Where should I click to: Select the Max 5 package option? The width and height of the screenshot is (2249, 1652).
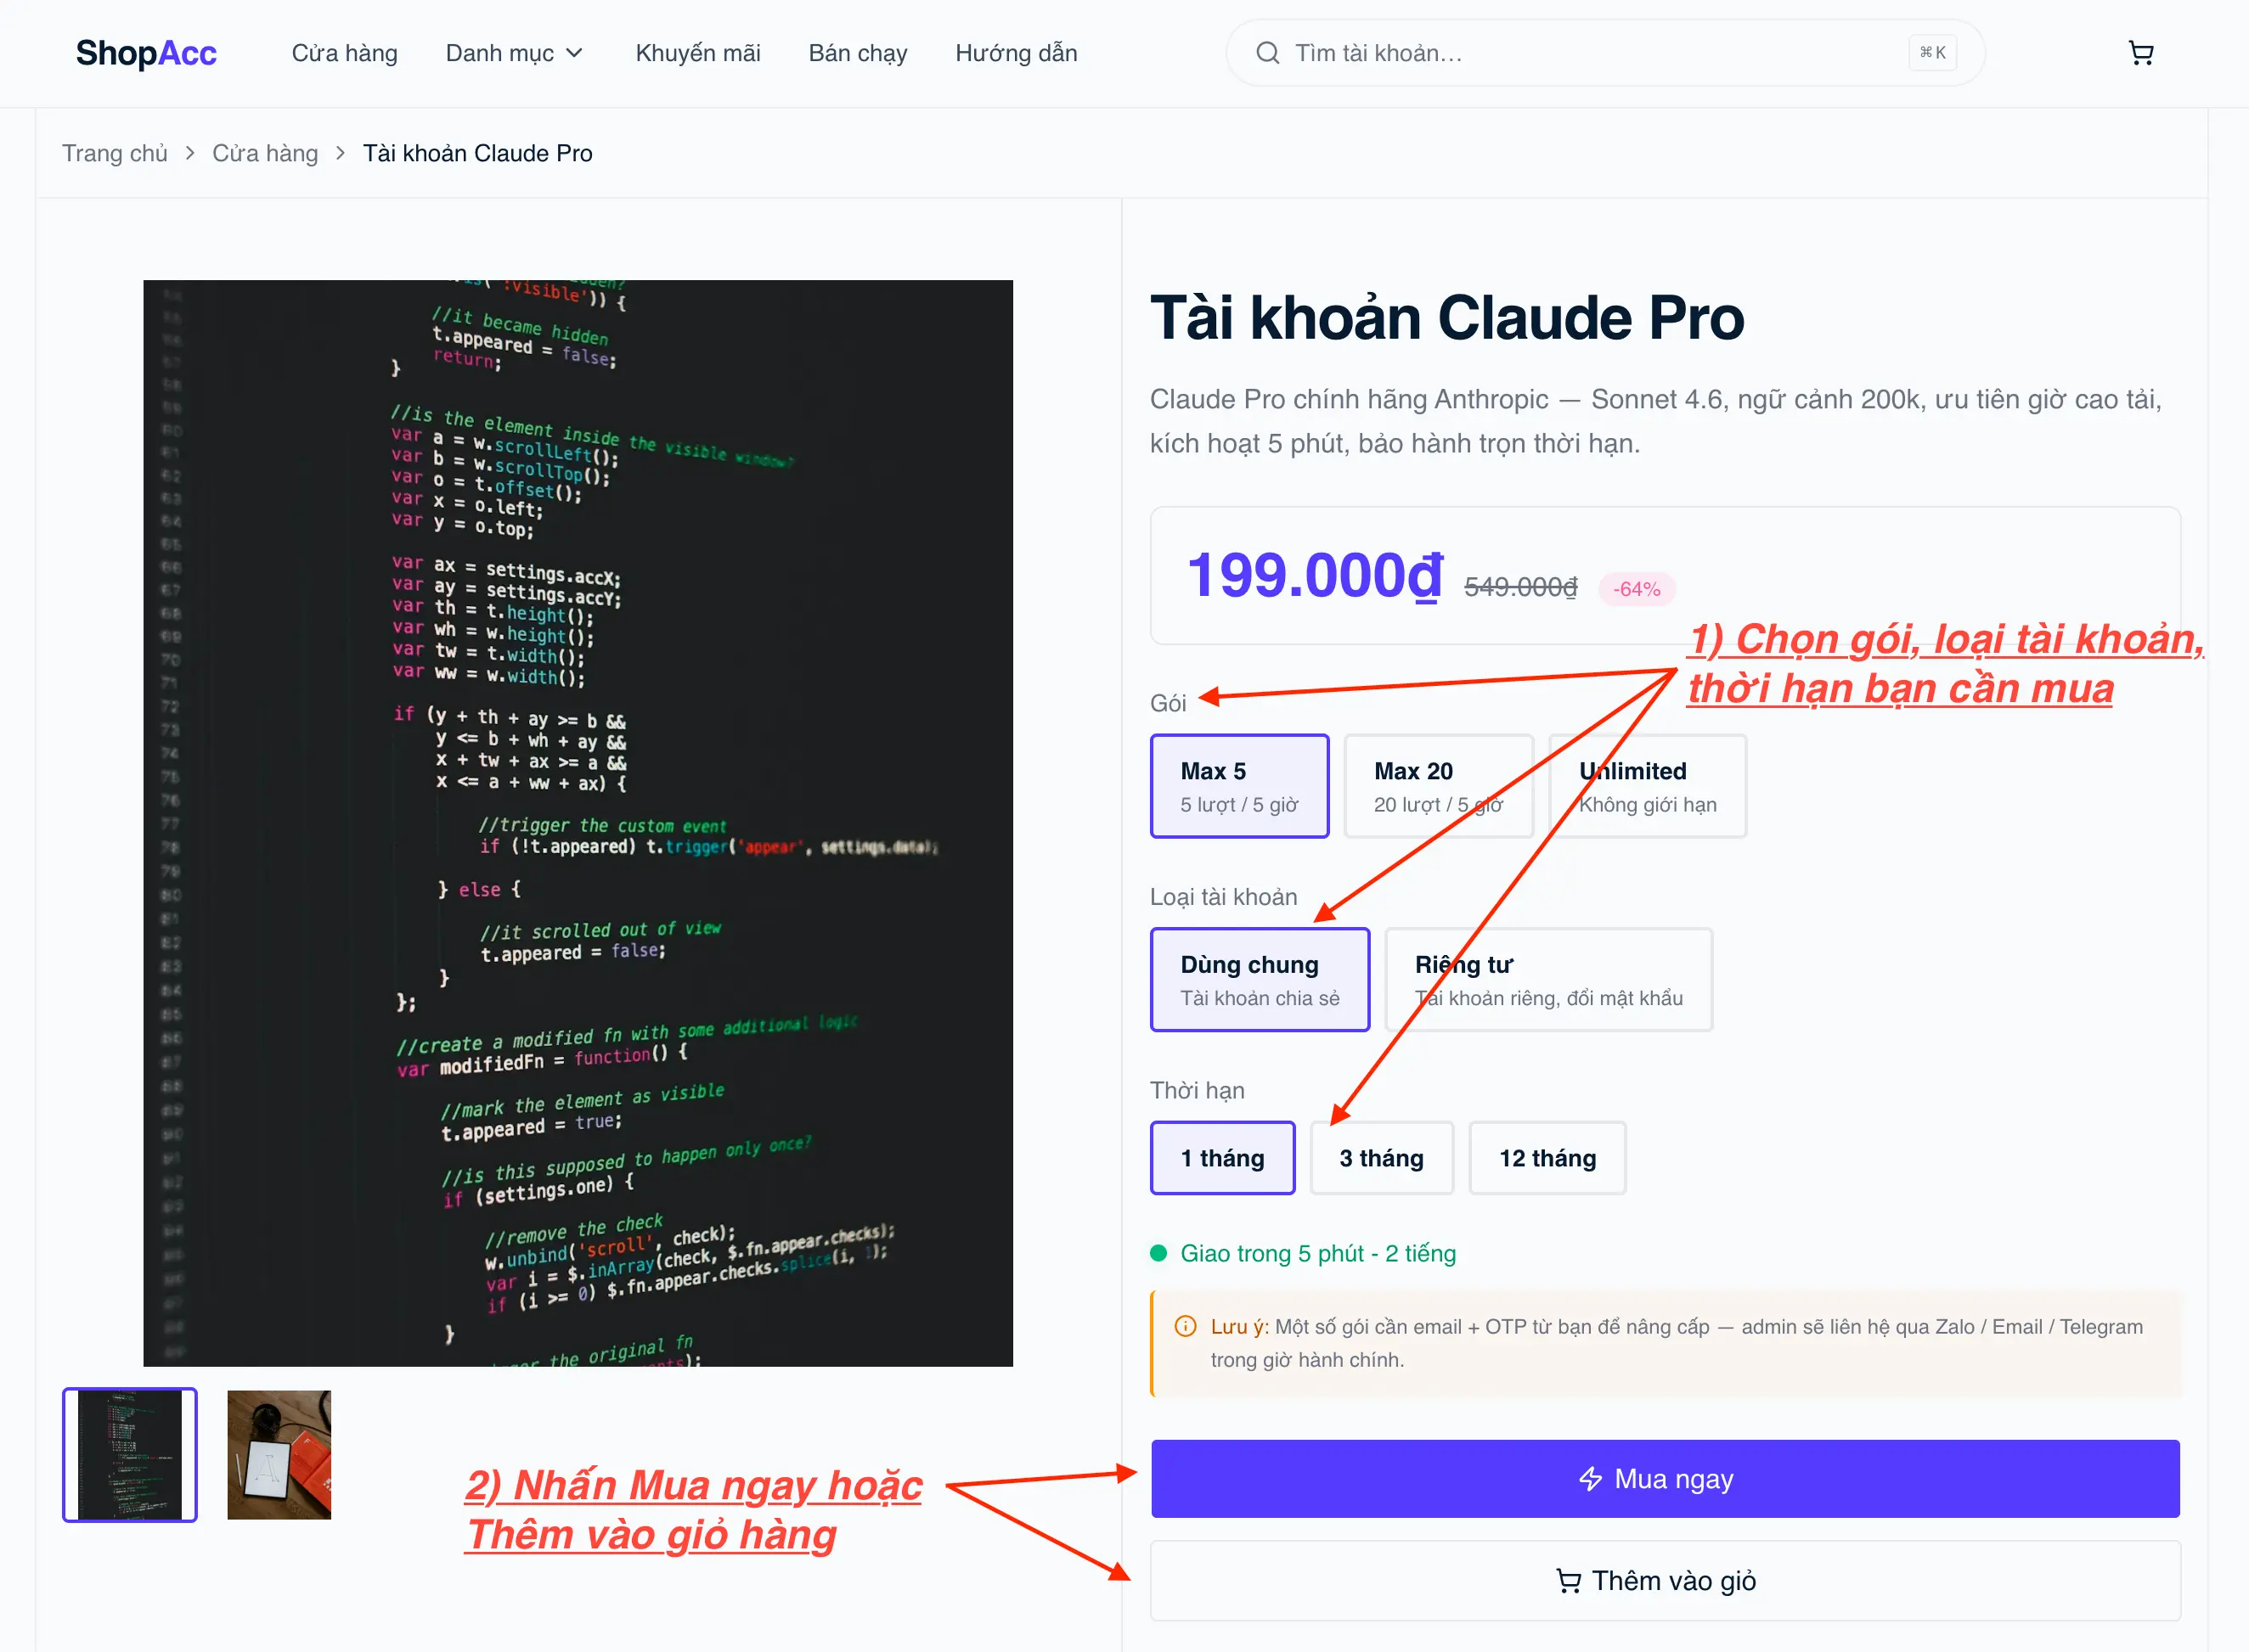click(1239, 786)
